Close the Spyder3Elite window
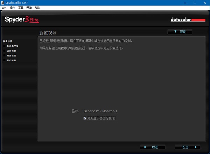 point(205,3)
